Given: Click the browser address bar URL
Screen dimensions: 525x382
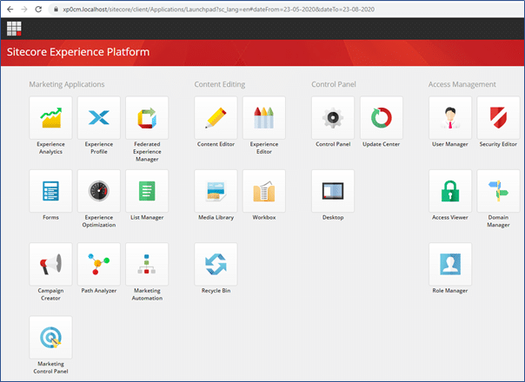Looking at the screenshot, I should pyautogui.click(x=219, y=10).
